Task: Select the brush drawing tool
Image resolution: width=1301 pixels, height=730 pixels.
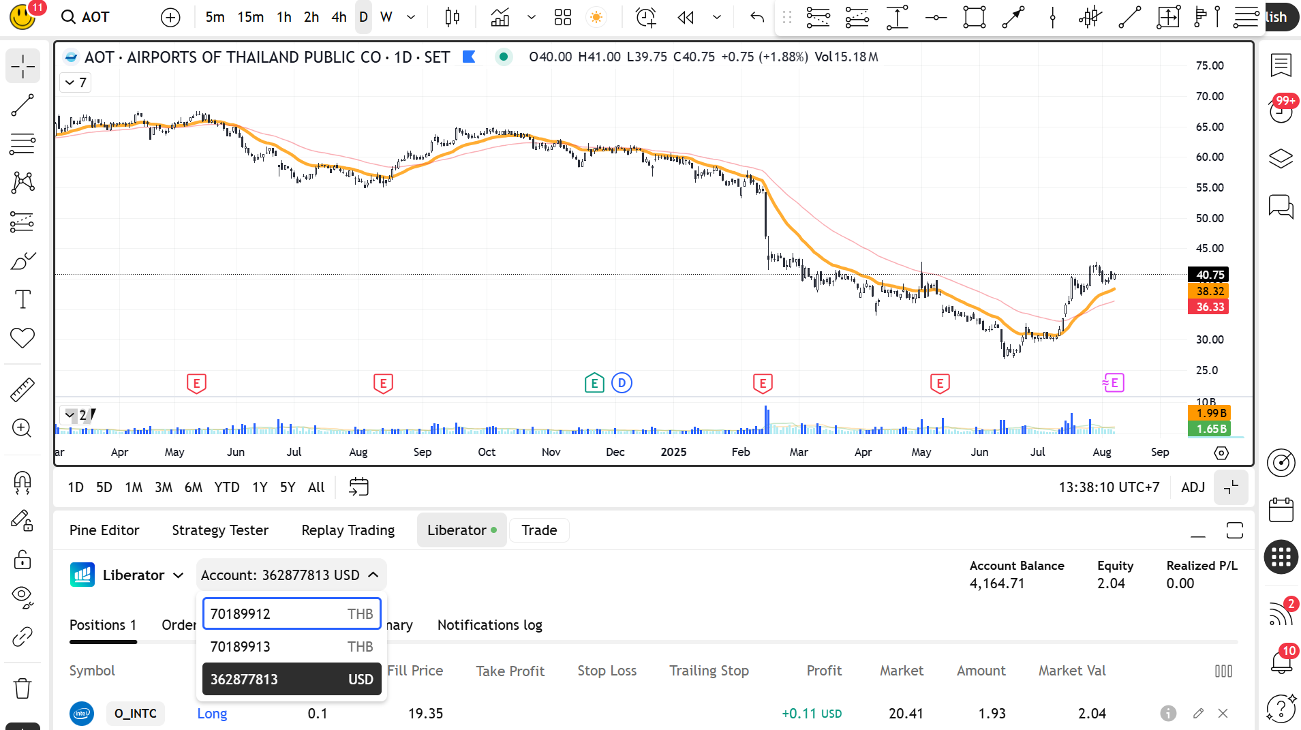Action: click(x=22, y=261)
